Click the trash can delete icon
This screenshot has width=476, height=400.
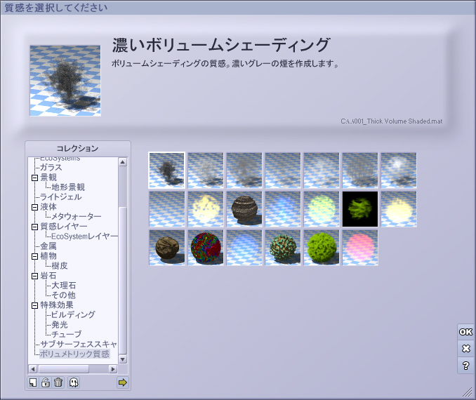coord(58,382)
